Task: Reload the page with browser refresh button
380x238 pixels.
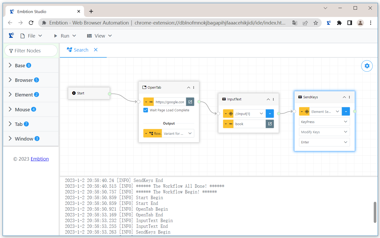Action: point(31,23)
